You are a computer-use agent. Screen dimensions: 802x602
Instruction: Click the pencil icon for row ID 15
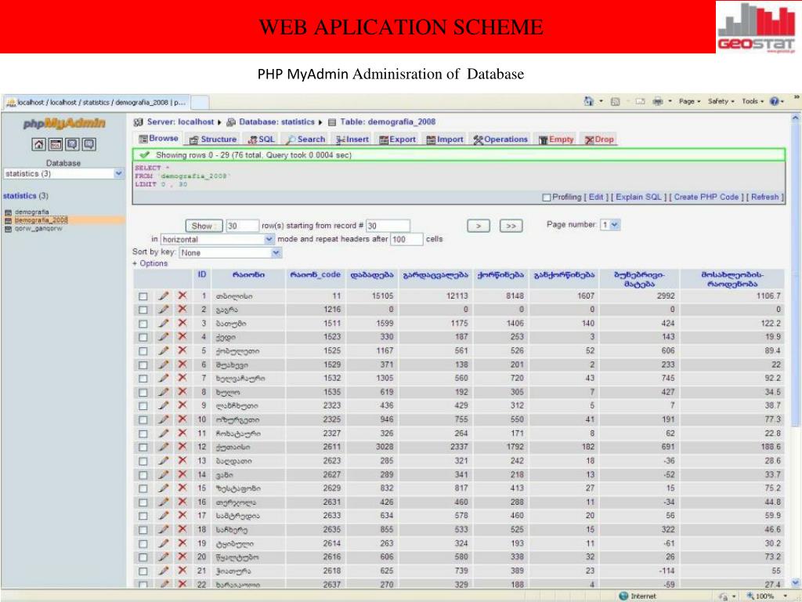coord(163,488)
